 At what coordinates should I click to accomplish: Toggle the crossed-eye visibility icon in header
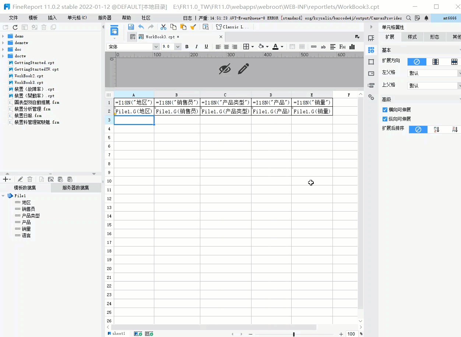(x=225, y=69)
